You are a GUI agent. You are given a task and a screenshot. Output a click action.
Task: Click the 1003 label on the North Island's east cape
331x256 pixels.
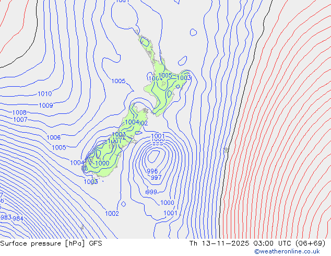tap(184, 78)
